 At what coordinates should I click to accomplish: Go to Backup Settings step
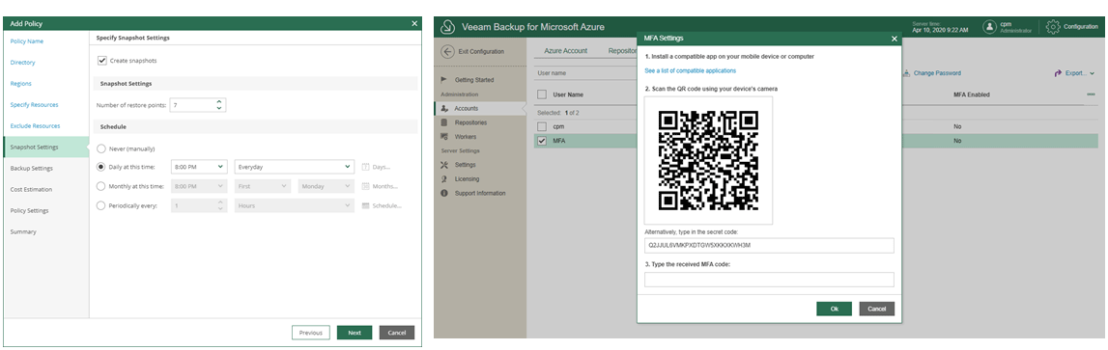click(x=31, y=168)
